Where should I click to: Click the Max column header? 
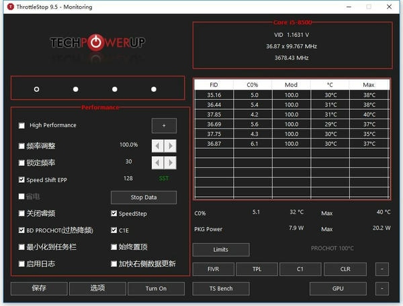[369, 85]
